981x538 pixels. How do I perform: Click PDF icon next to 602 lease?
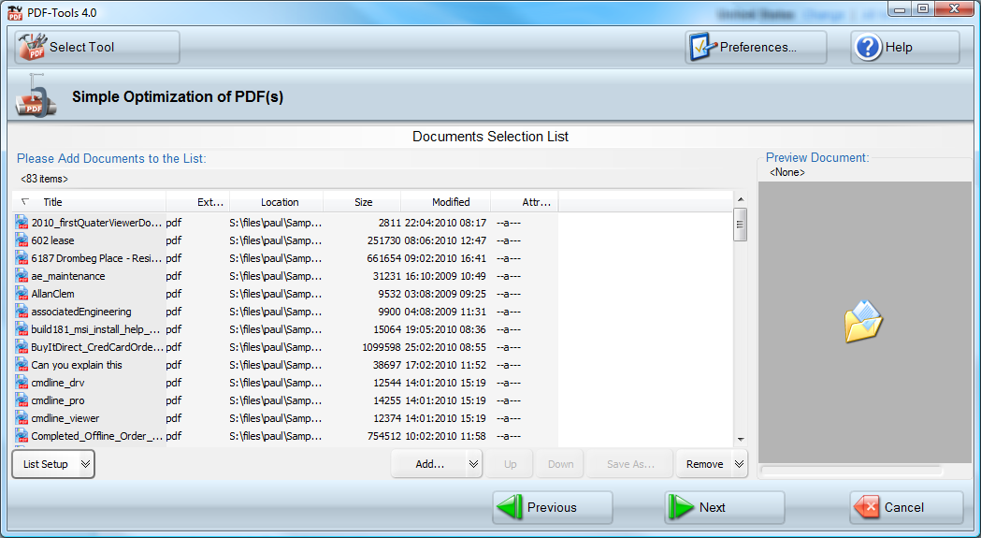[x=22, y=240]
